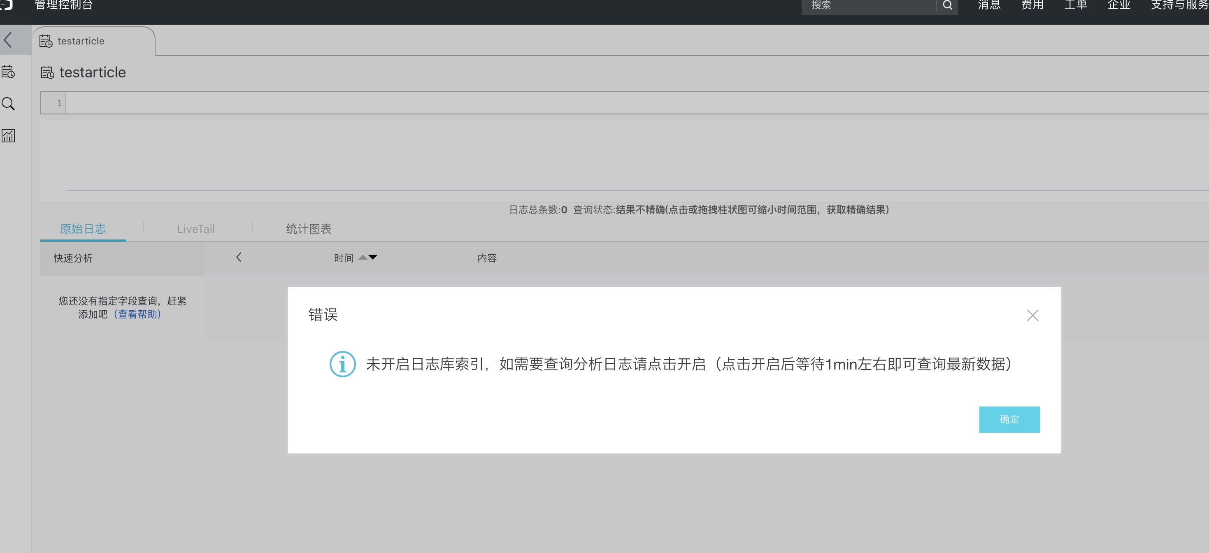The image size is (1209, 553).
Task: Open the logstore icon in the sidebar
Action: [8, 72]
